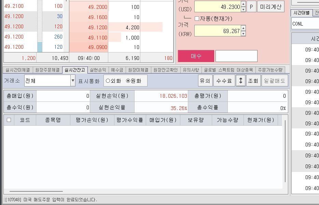The image size is (319, 205).
Task: Click the order quantity input next to 매수
Action: pyautogui.click(x=236, y=56)
